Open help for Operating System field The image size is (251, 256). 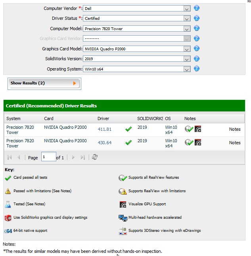pyautogui.click(x=197, y=69)
